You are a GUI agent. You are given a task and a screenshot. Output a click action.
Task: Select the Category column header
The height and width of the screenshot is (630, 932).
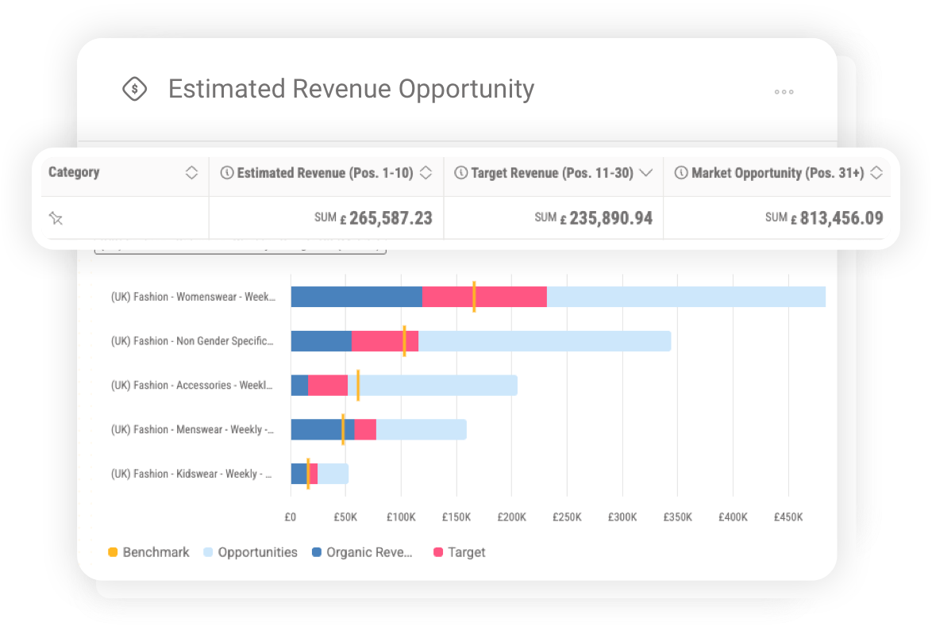pos(74,173)
